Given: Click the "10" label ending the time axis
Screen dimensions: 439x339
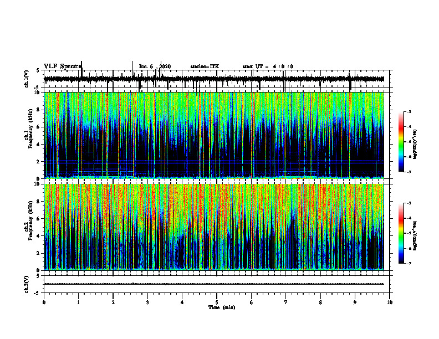Looking at the screenshot, I should 390,302.
